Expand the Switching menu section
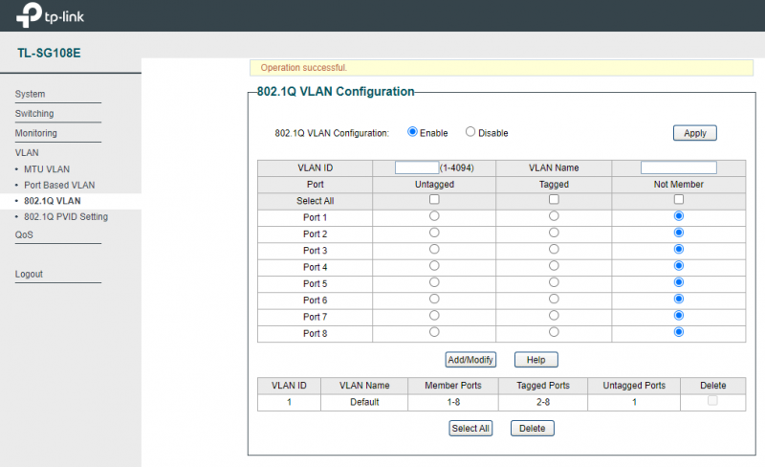765x467 pixels. [34, 113]
